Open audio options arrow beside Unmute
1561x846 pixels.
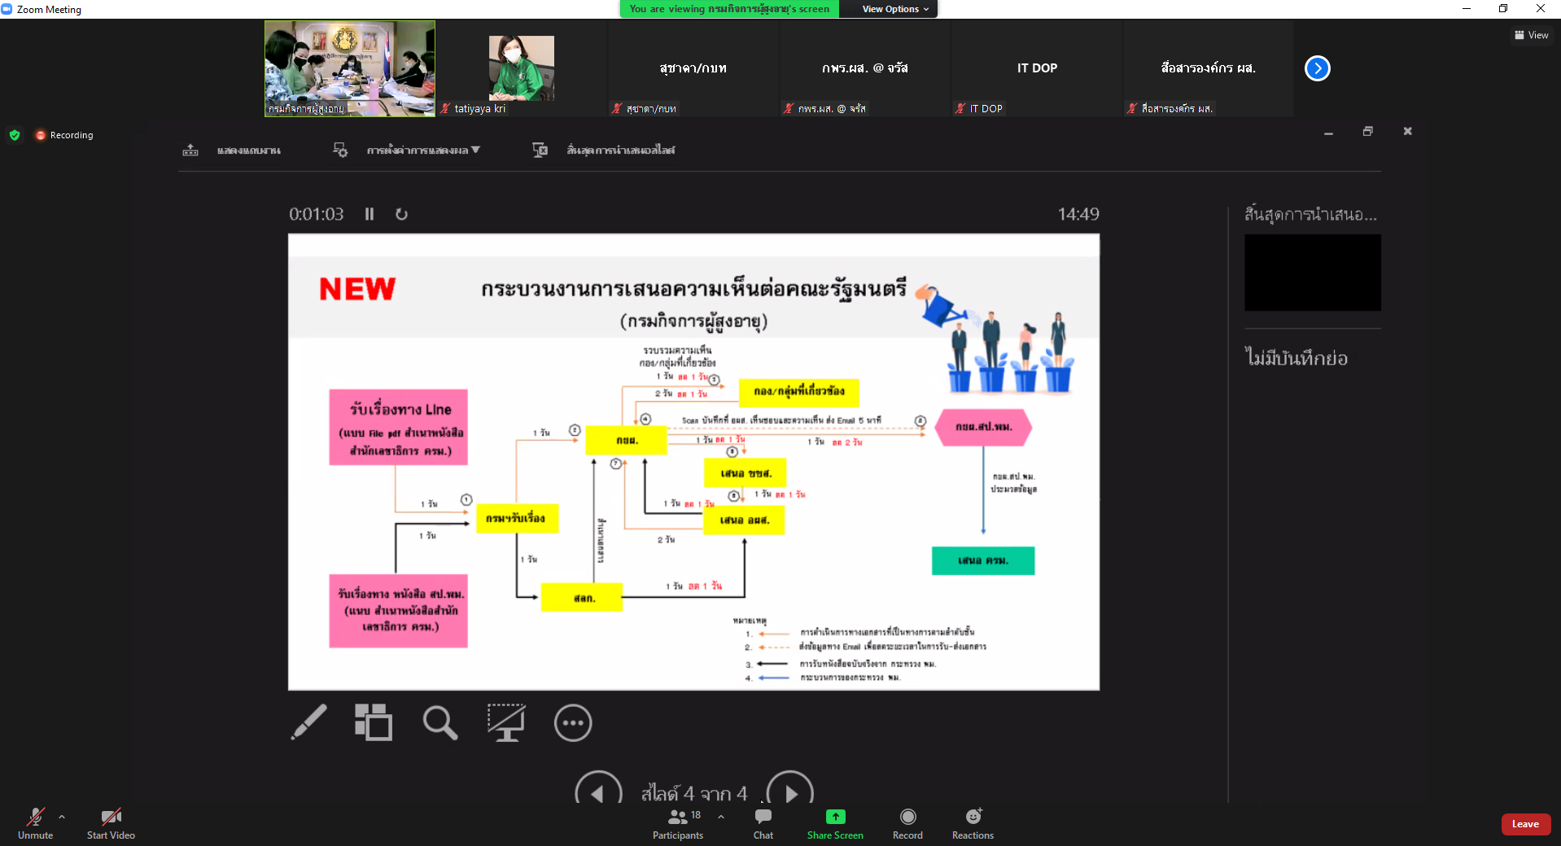(x=62, y=817)
